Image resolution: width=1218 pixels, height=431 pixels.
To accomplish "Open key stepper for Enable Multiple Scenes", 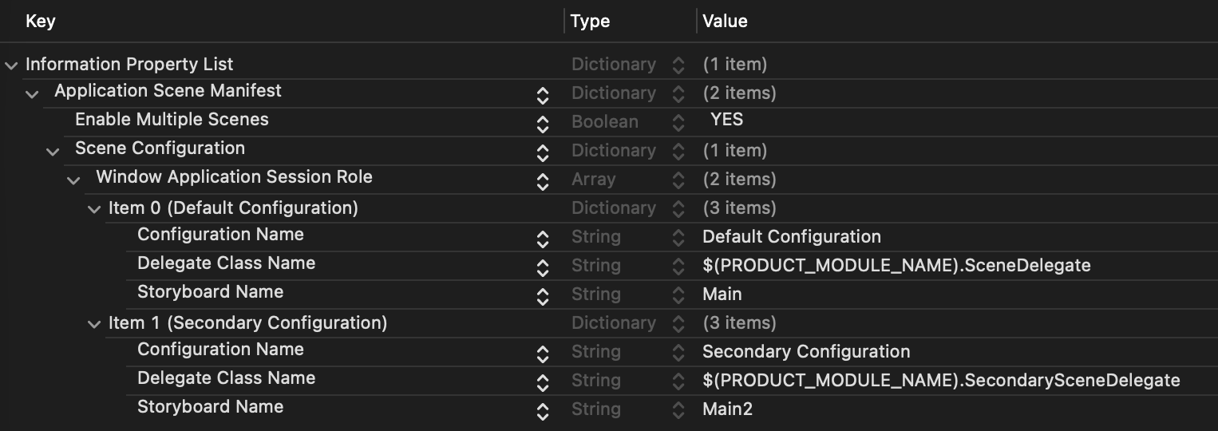I will click(x=543, y=125).
